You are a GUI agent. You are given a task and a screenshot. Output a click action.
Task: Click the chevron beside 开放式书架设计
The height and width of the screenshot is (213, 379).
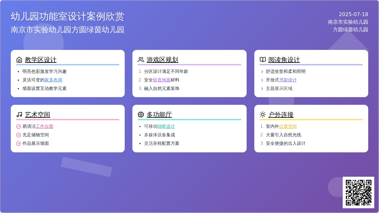[x=262, y=80]
